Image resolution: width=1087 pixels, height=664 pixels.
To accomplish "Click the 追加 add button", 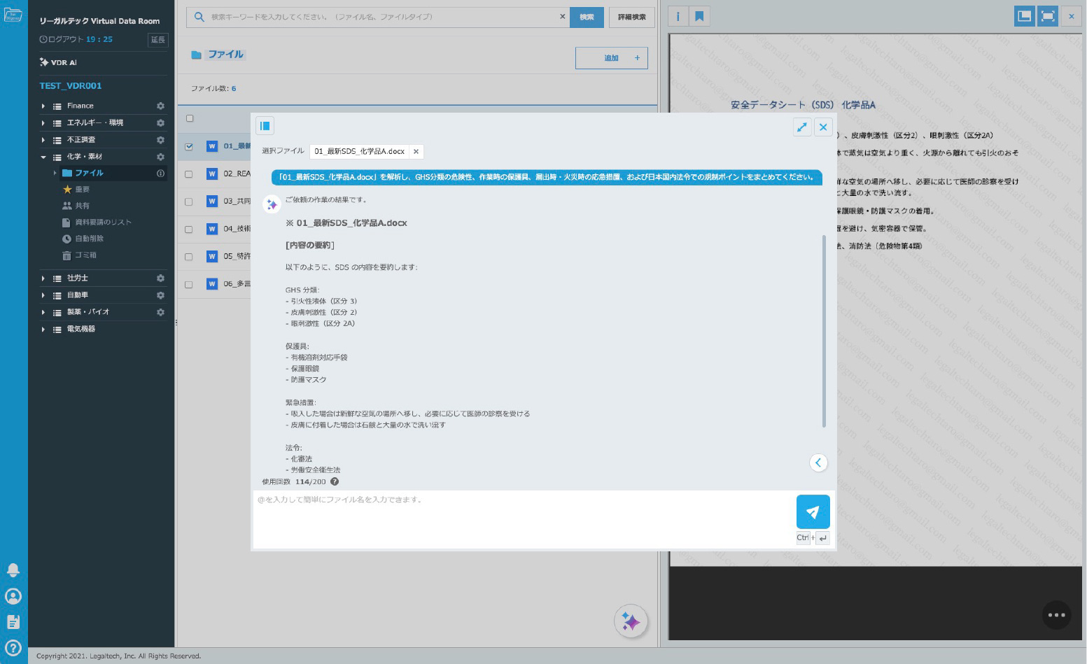I will [x=611, y=58].
